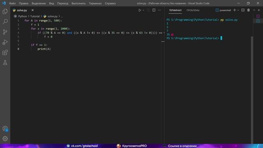Open vk.com/gtaischool link in banner
The height and width of the screenshot is (148, 263).
[84, 146]
